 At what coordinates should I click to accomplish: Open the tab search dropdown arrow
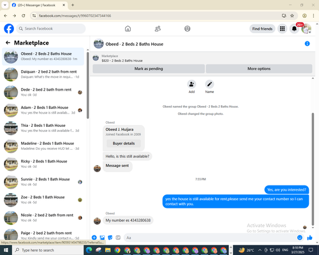(x=5, y=5)
